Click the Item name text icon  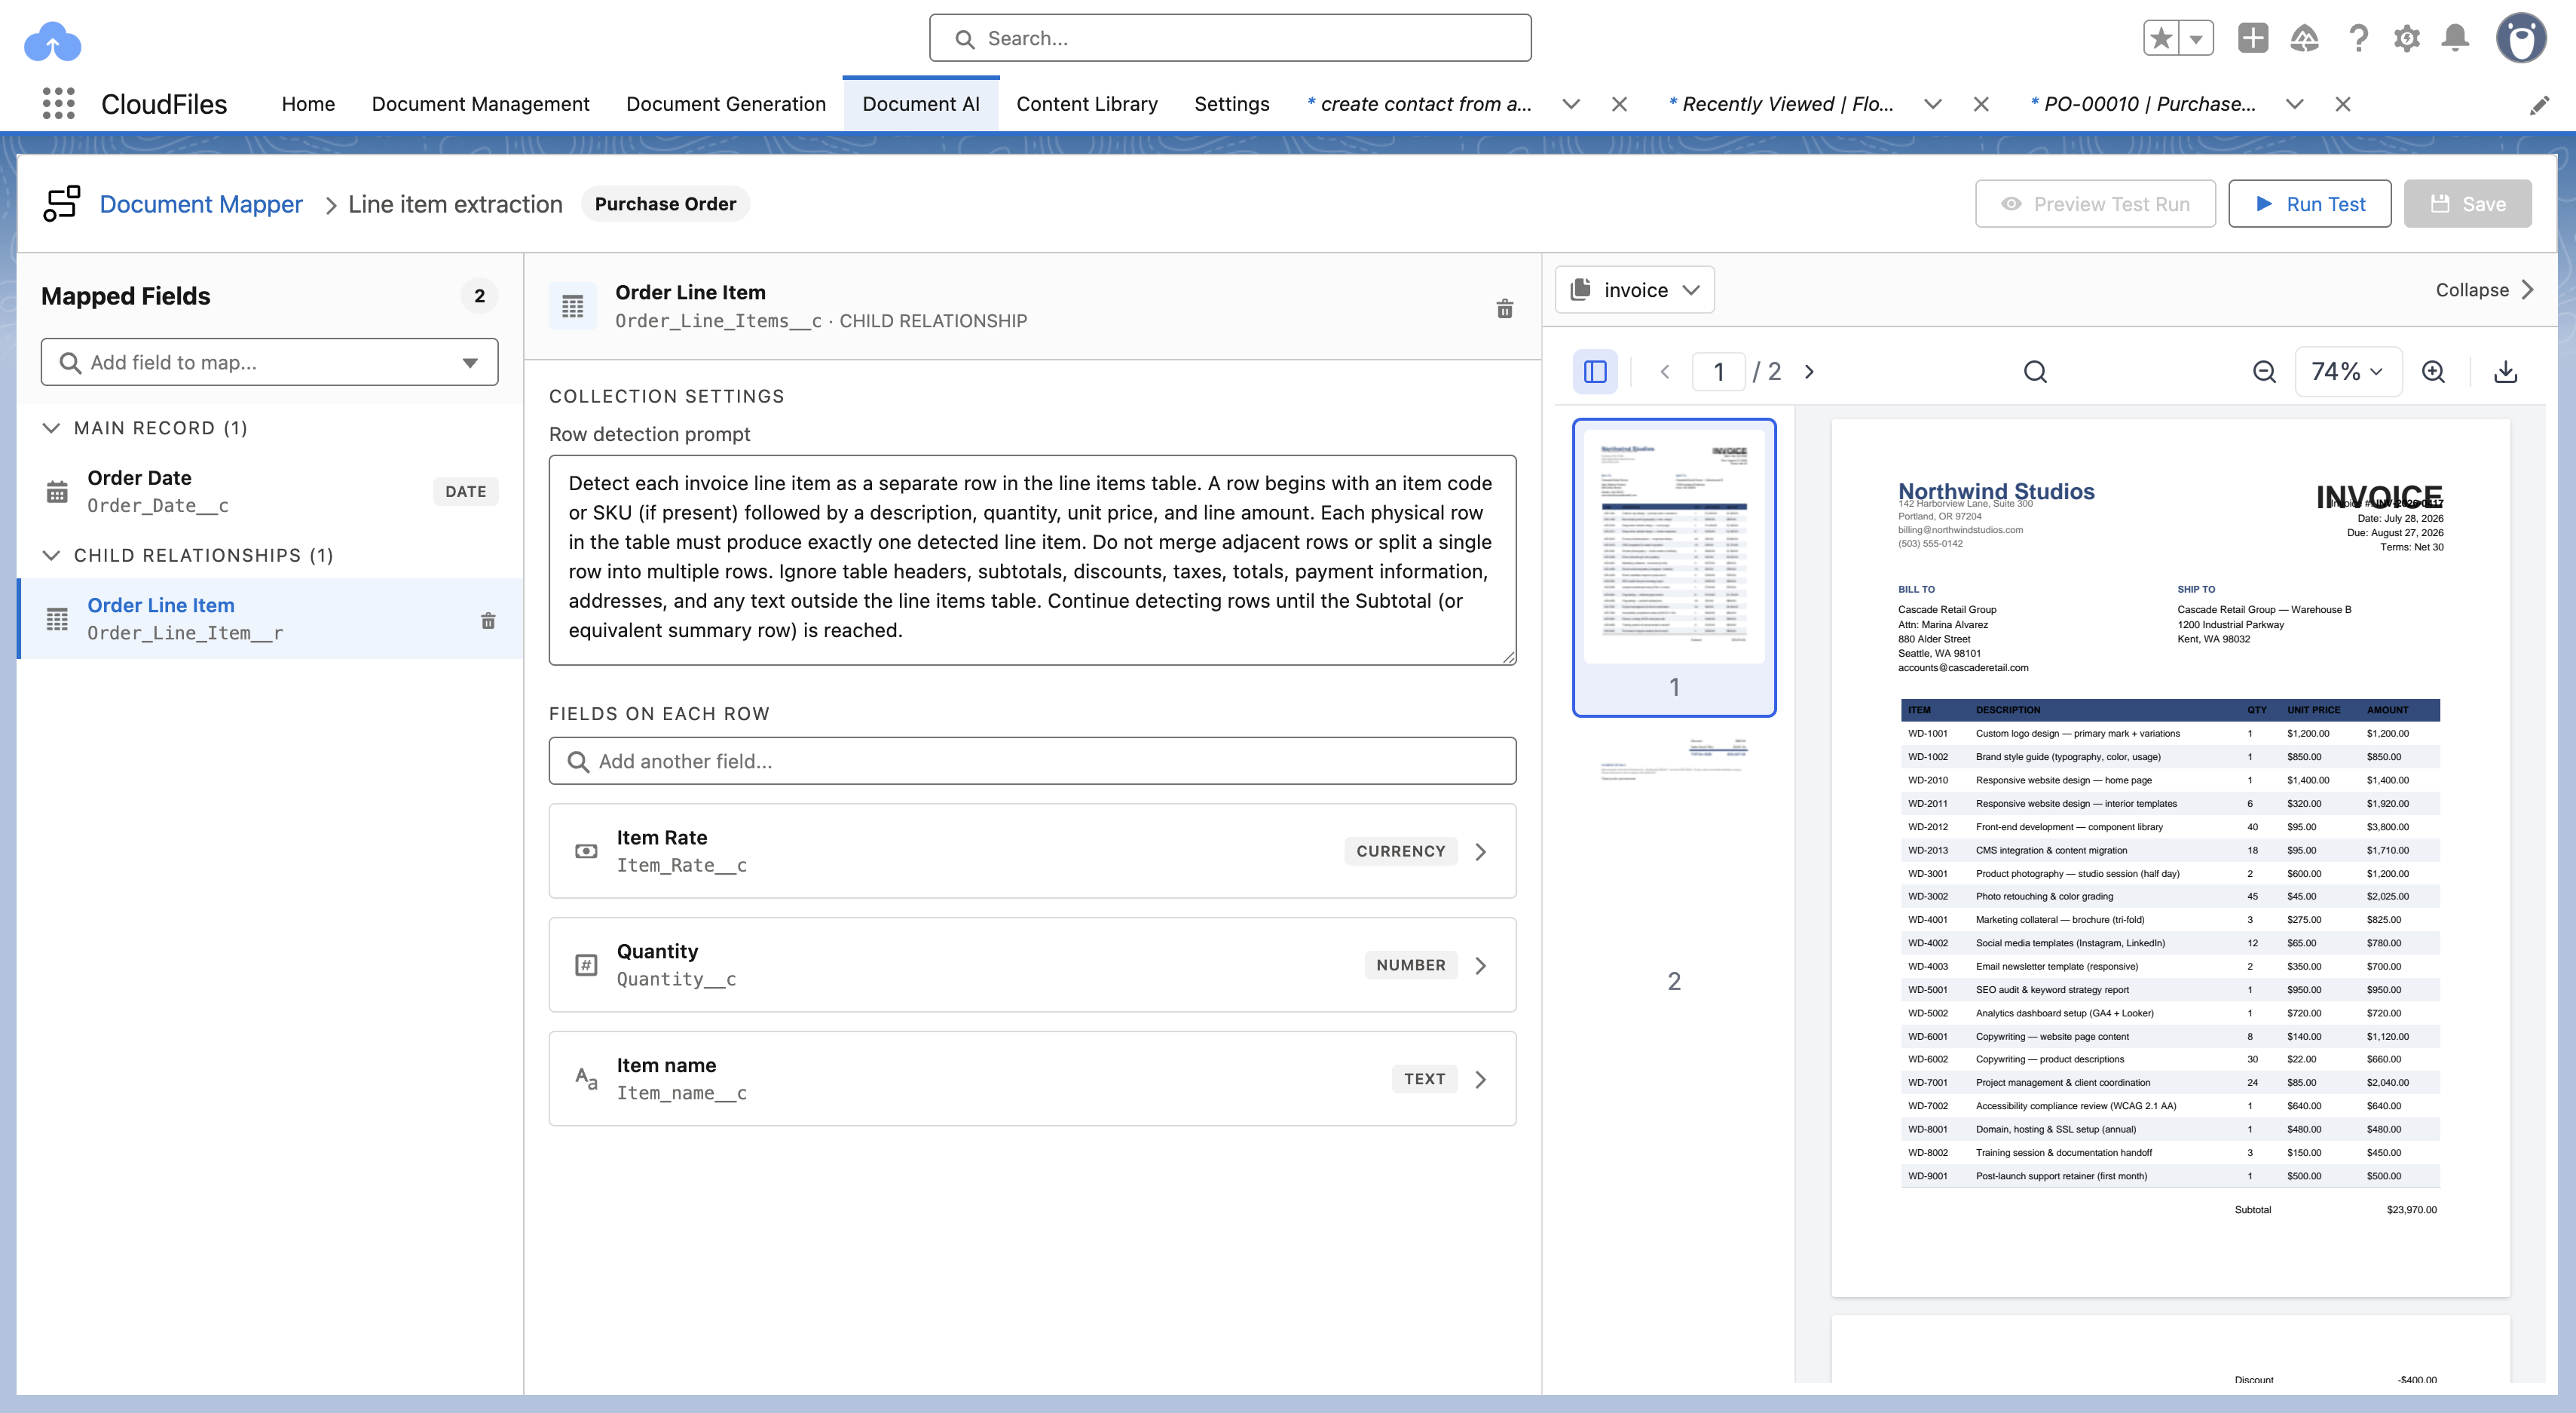(x=586, y=1079)
